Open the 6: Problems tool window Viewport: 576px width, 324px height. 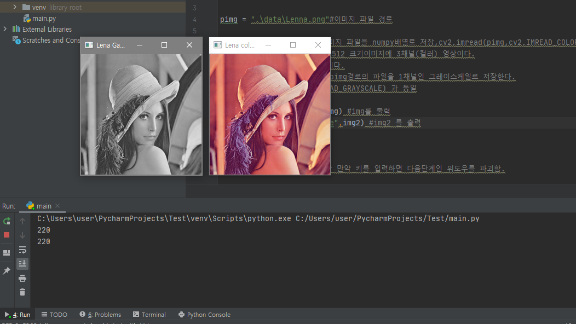(100, 315)
